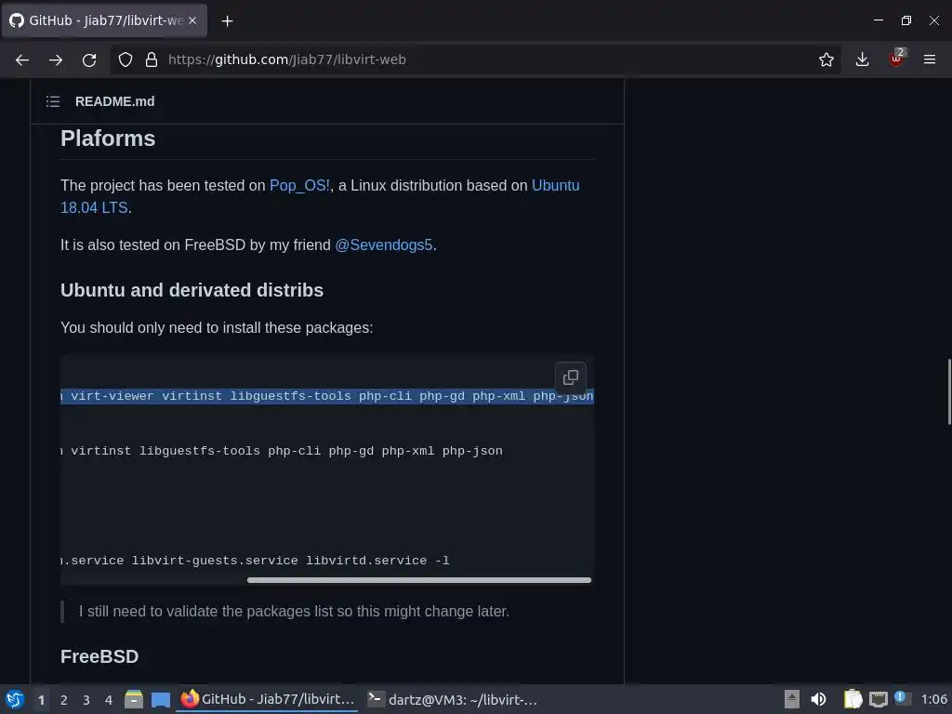Open the uBlock Origin extension icon
952x714 pixels.
897,59
